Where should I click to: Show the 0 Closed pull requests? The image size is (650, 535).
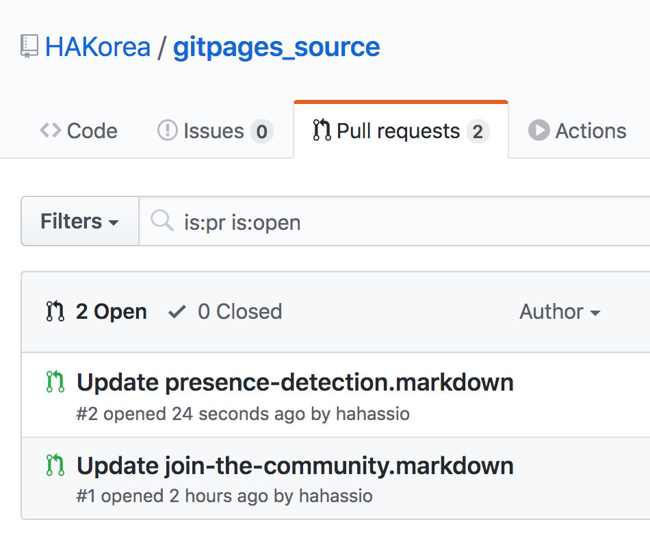225,312
